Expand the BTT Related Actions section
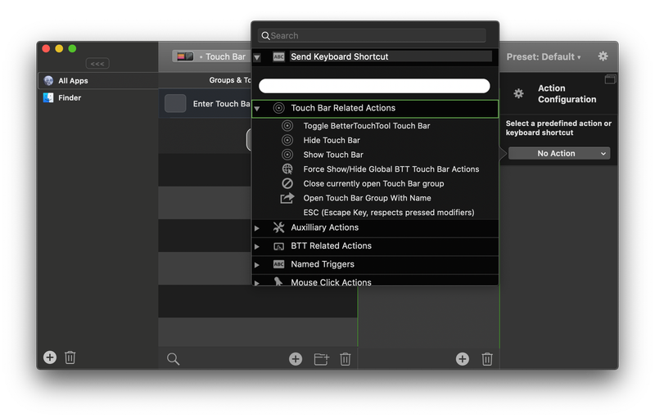Image resolution: width=655 pixels, height=418 pixels. (x=257, y=246)
